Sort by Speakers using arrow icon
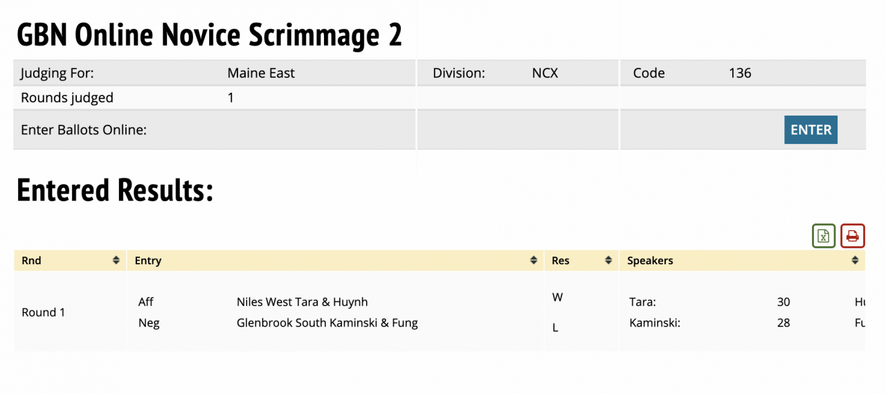Image resolution: width=886 pixels, height=395 pixels. click(x=856, y=261)
